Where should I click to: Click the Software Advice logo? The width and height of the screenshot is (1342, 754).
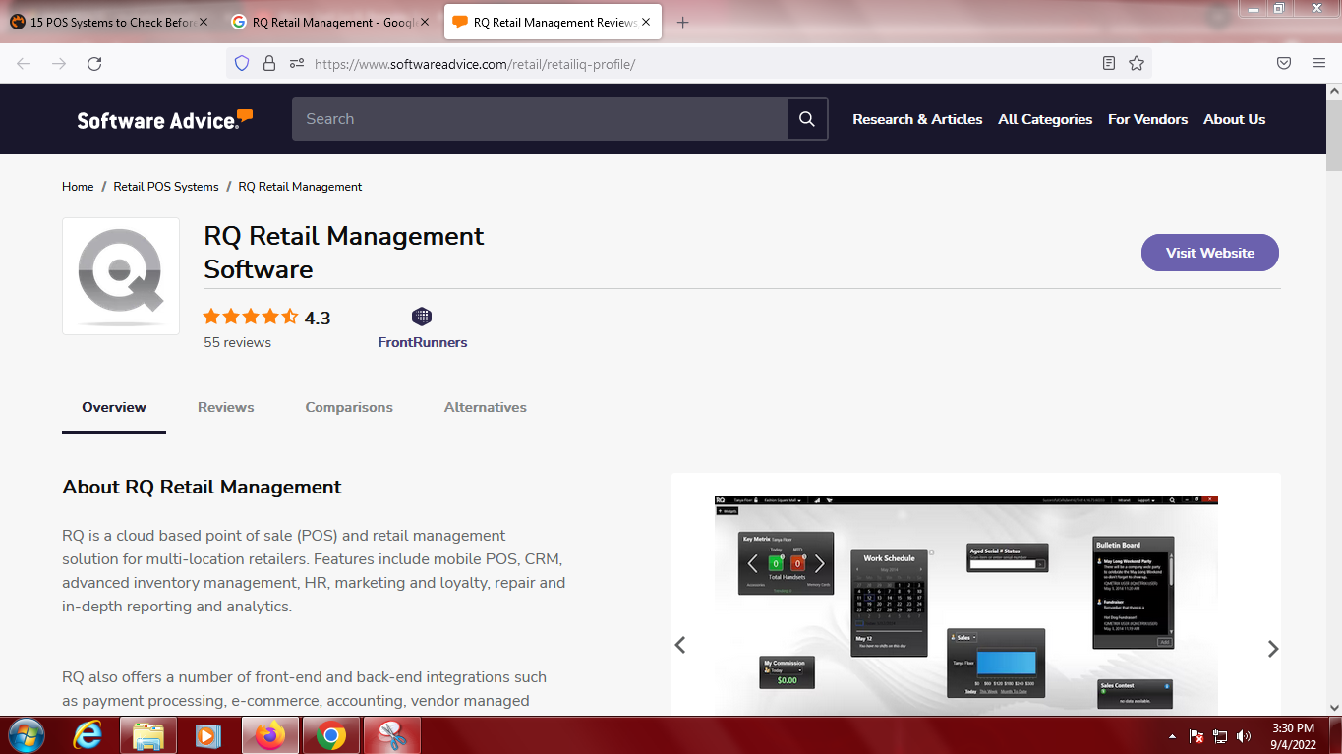pyautogui.click(x=165, y=119)
